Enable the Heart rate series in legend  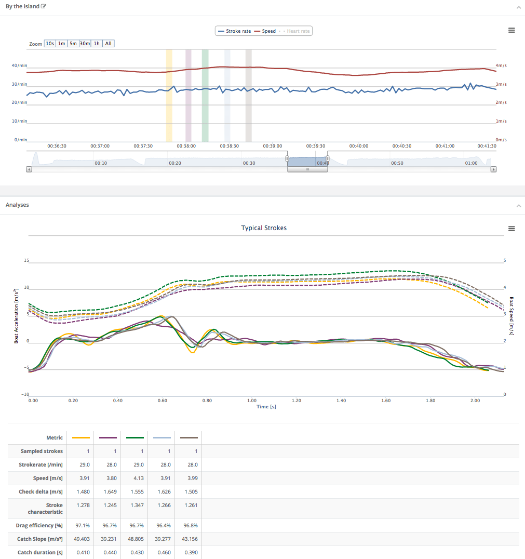[295, 31]
